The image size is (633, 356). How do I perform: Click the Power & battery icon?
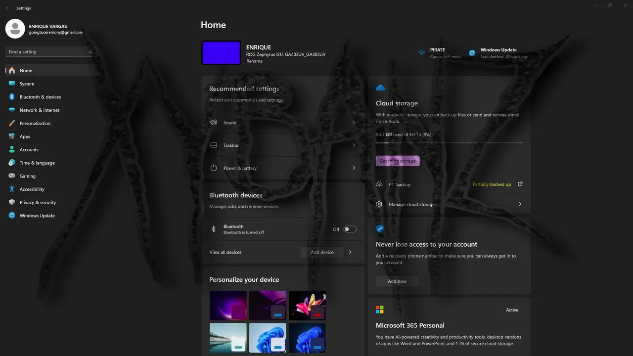point(214,168)
